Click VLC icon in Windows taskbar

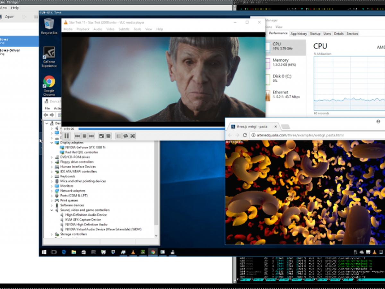133,252
